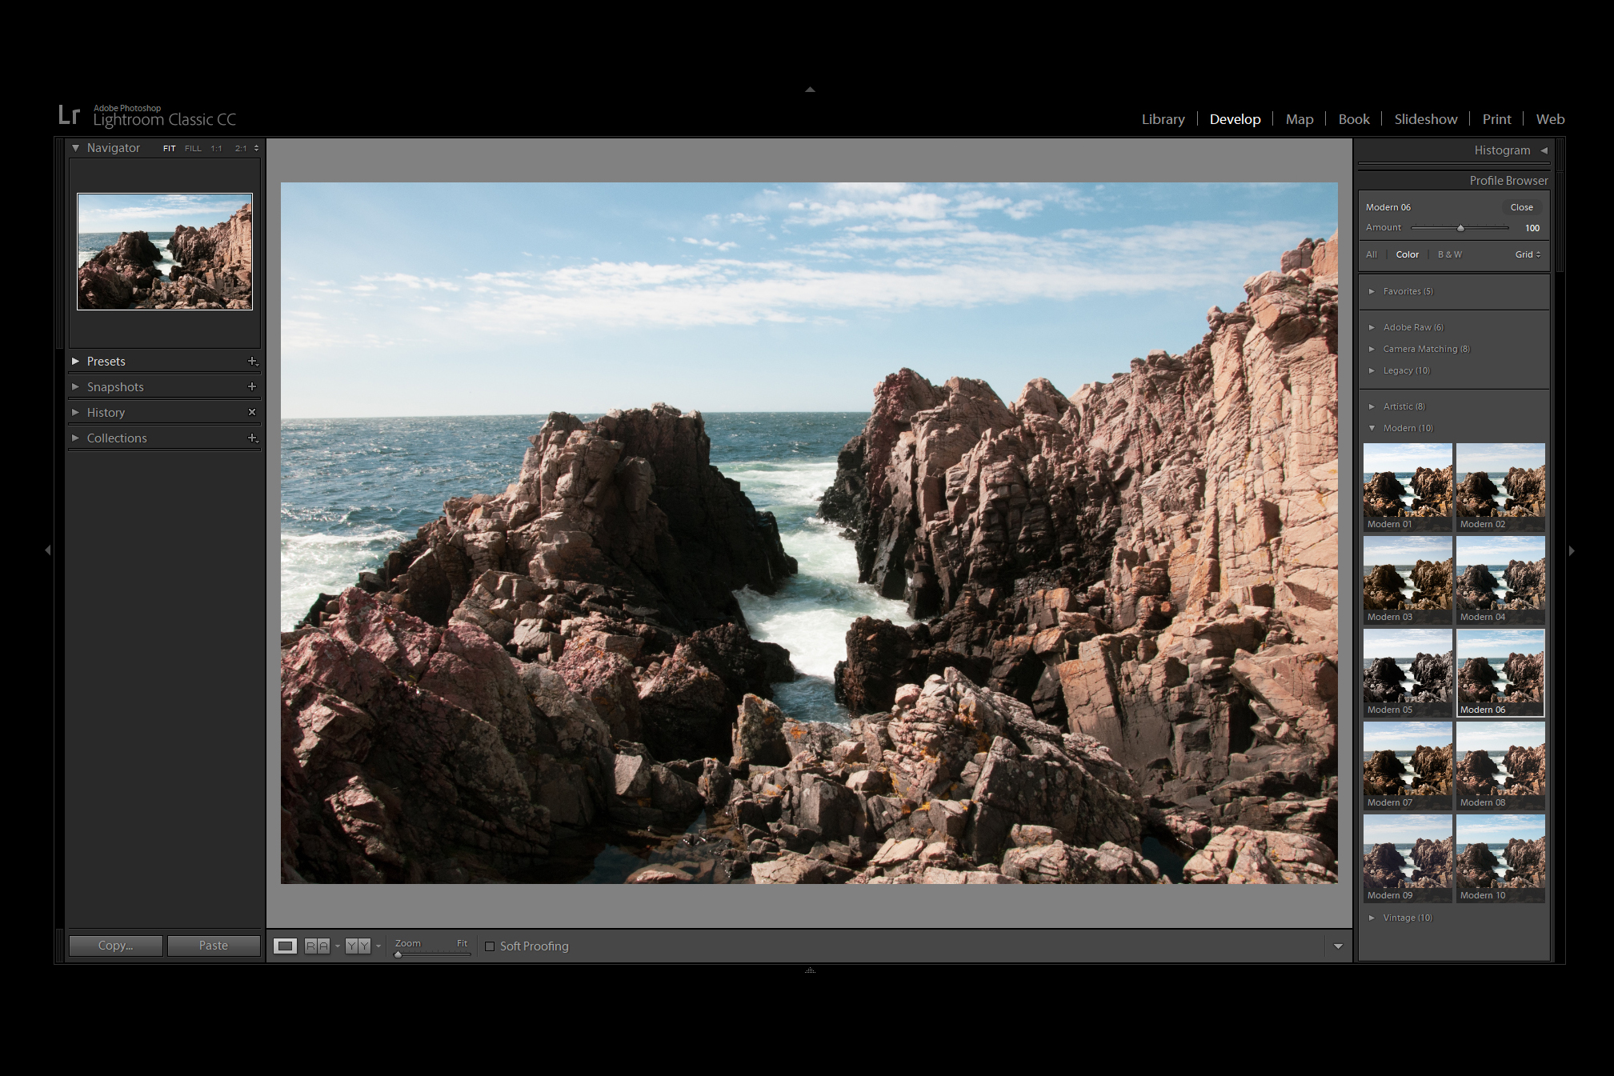Switch to the Library module
Screen dimensions: 1614x1076
[1163, 118]
